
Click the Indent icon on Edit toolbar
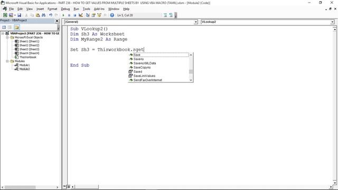click(165, 15)
